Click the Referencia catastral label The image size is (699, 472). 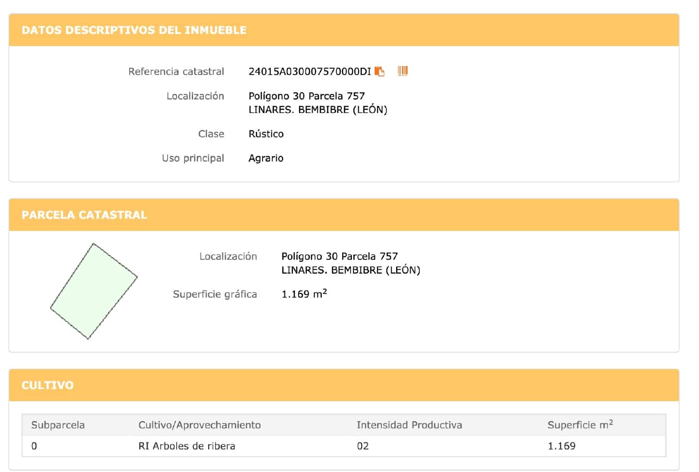176,72
